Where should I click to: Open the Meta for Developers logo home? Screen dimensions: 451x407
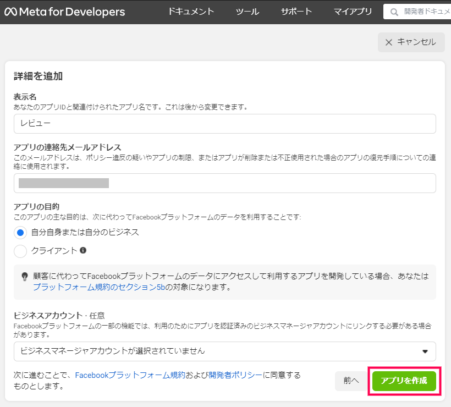(x=65, y=12)
